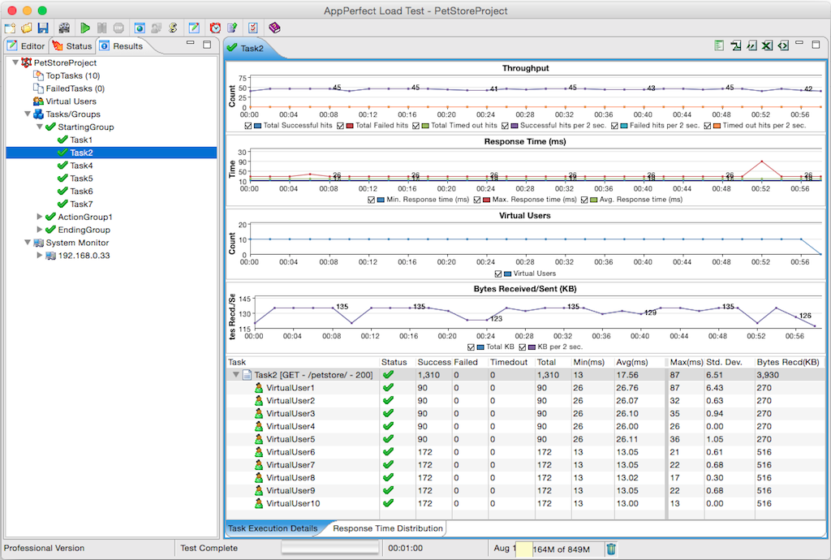
Task: Expand the ActionGroup1 node
Action: click(x=40, y=217)
